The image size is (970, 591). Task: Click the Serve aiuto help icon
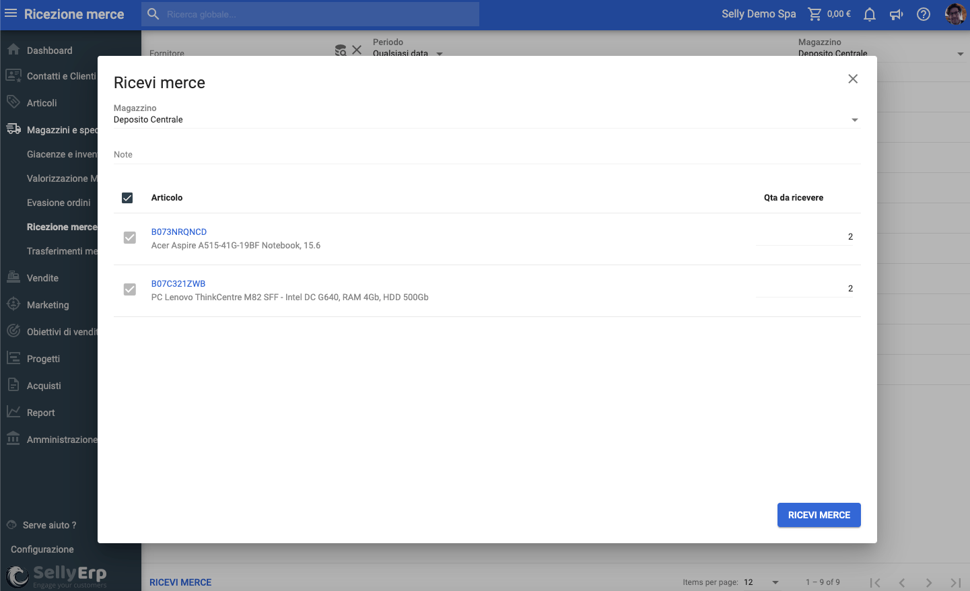11,525
